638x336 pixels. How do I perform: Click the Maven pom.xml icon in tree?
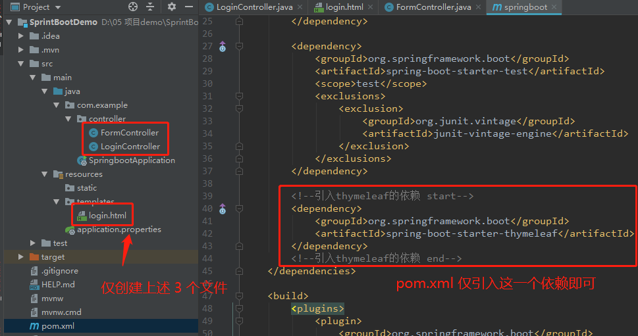tap(34, 326)
